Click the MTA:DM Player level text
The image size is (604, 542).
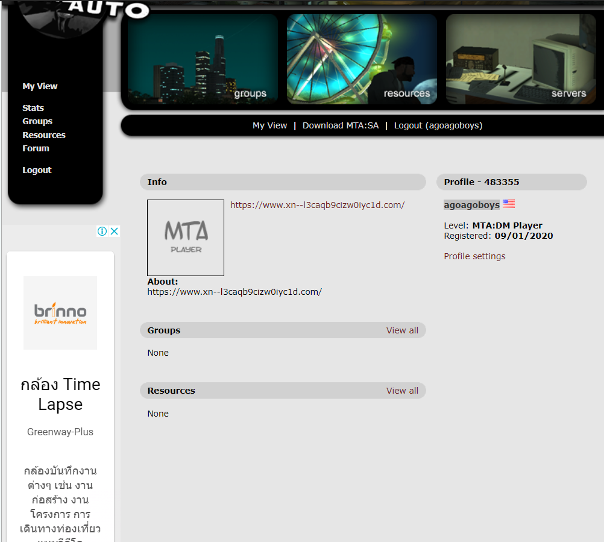(508, 225)
